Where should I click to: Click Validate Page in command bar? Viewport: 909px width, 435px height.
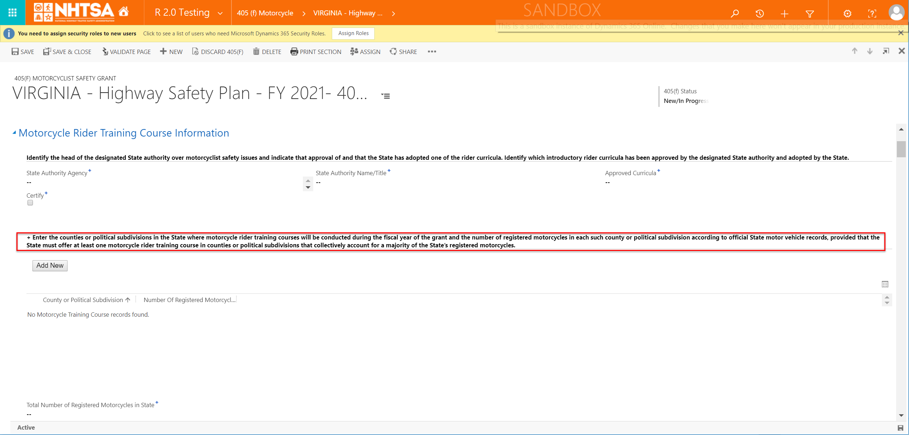[126, 52]
